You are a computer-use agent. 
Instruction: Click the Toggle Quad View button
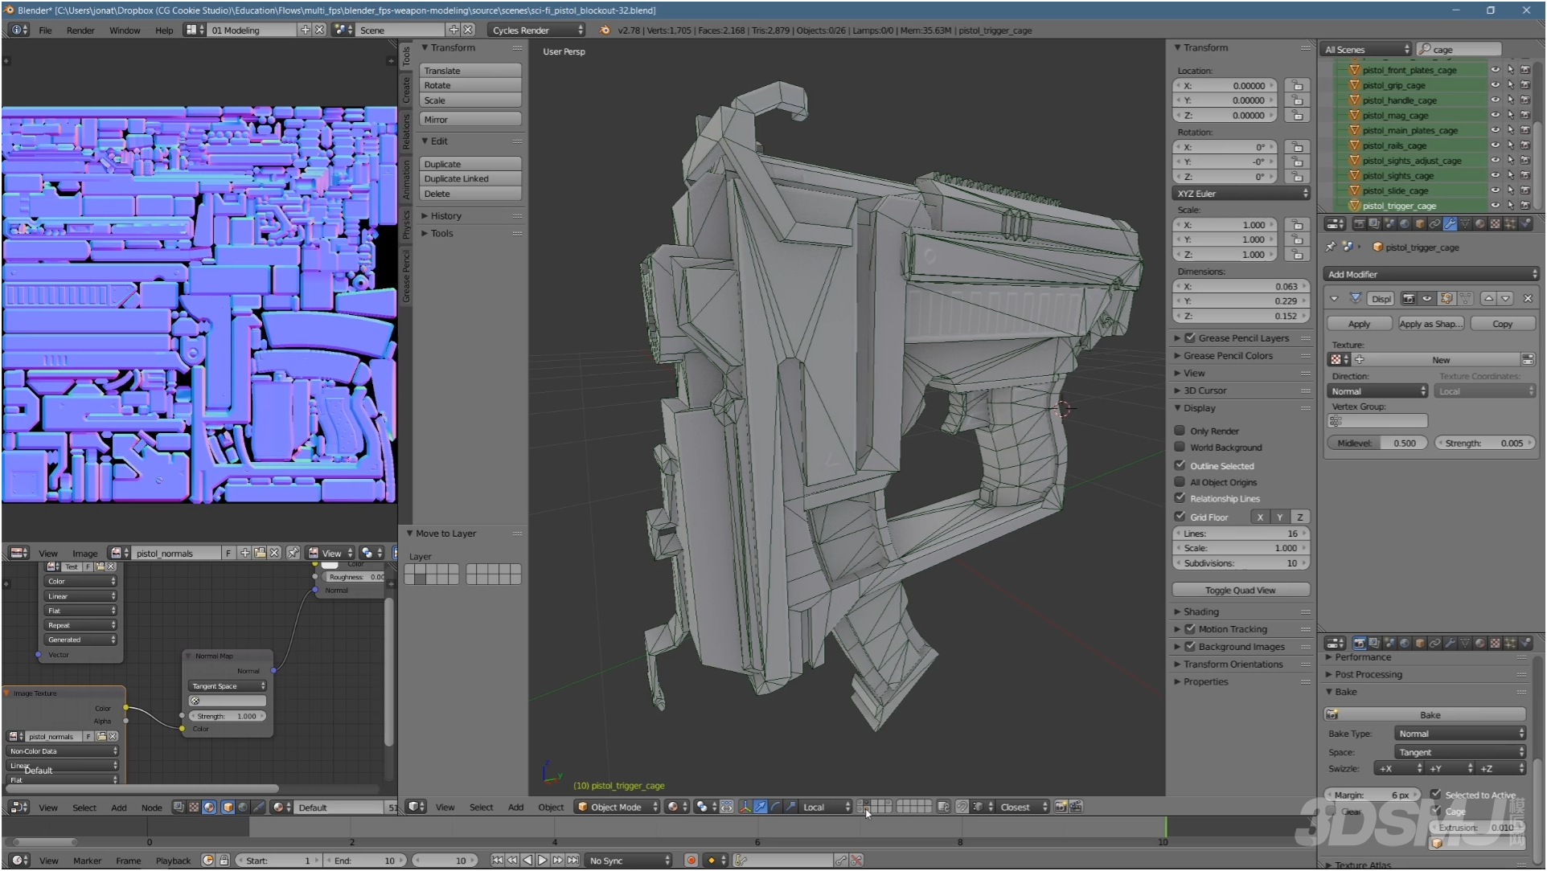(1241, 591)
